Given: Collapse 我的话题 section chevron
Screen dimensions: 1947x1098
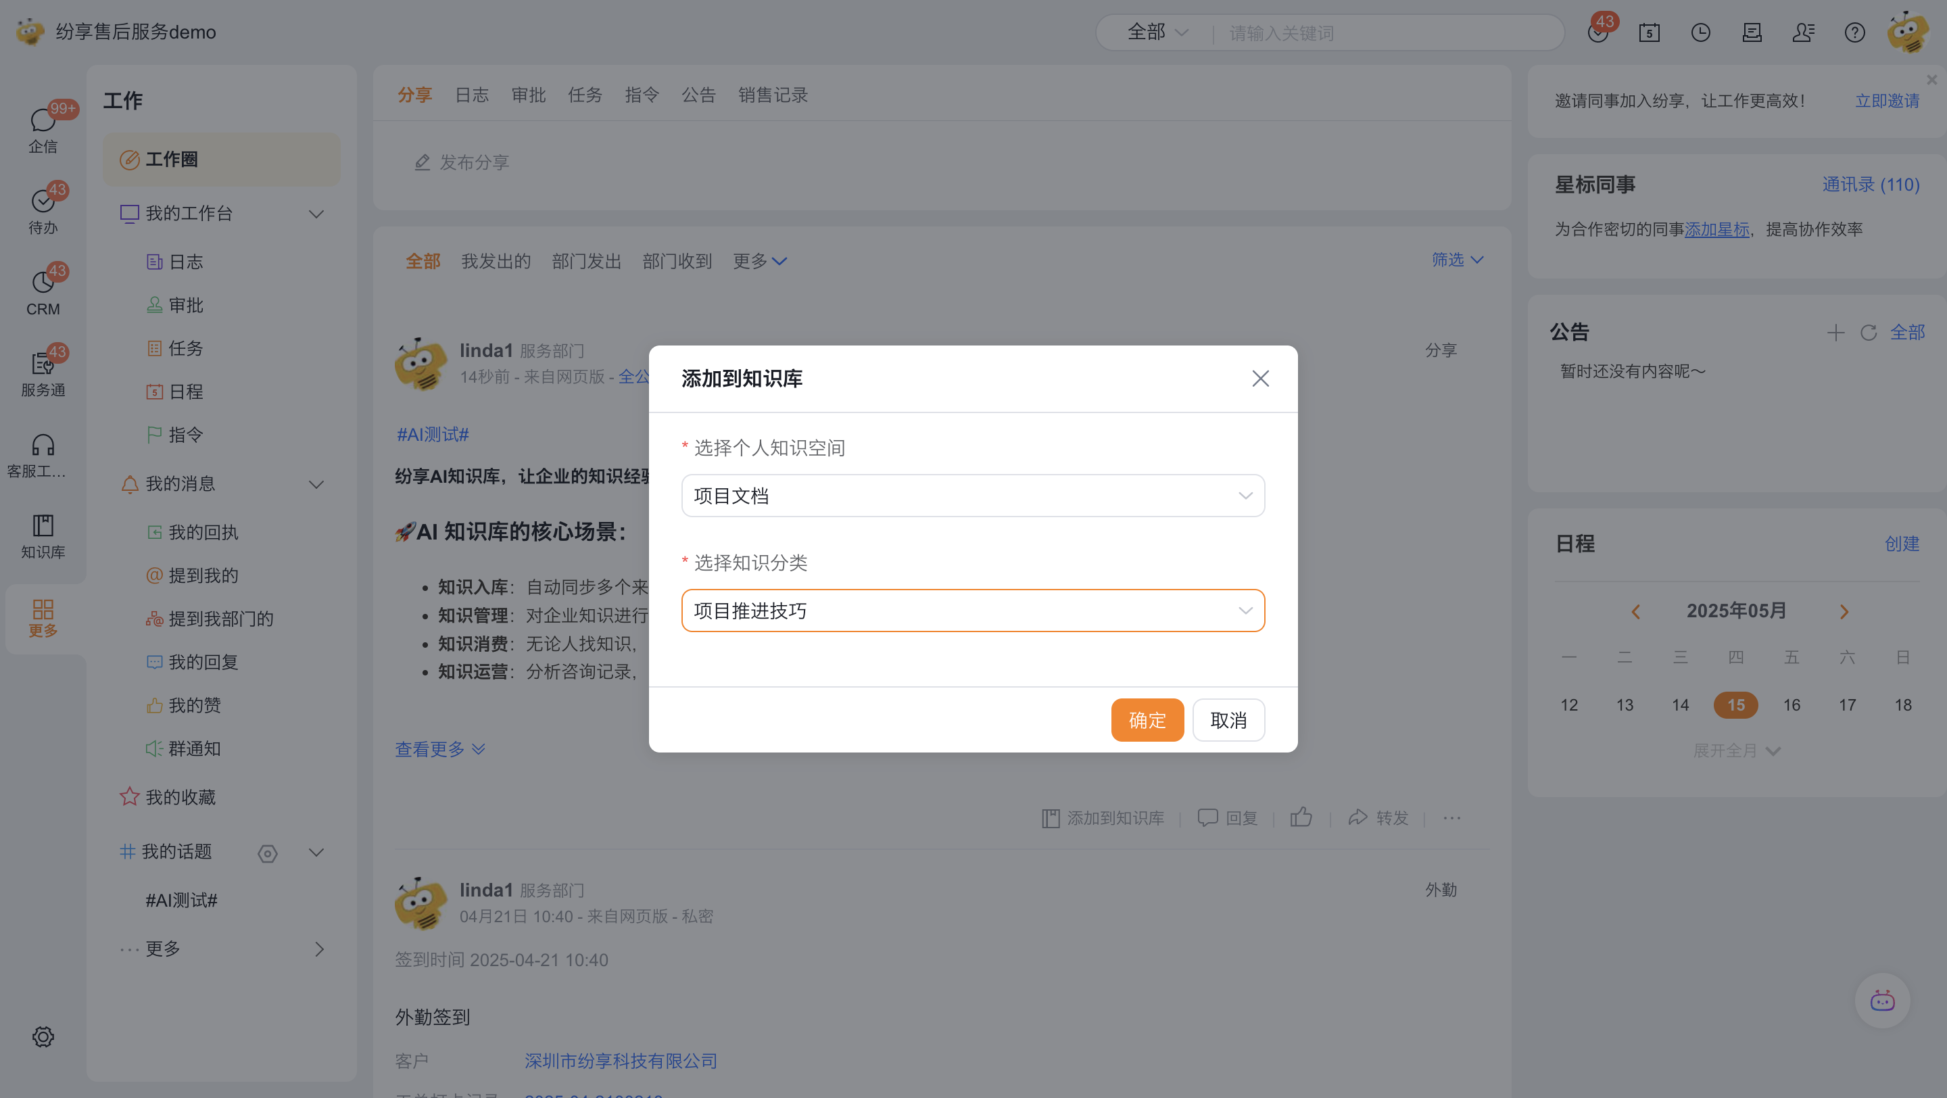Looking at the screenshot, I should (316, 853).
